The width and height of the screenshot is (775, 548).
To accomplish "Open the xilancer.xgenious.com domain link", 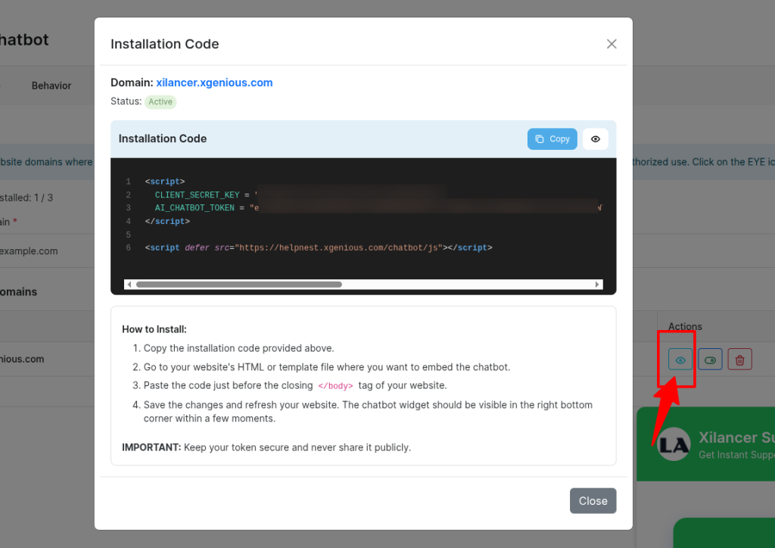I will coord(214,83).
